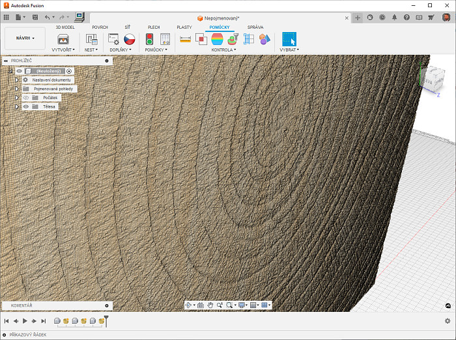Jump to timeline beginning
The image size is (456, 340).
(7, 321)
